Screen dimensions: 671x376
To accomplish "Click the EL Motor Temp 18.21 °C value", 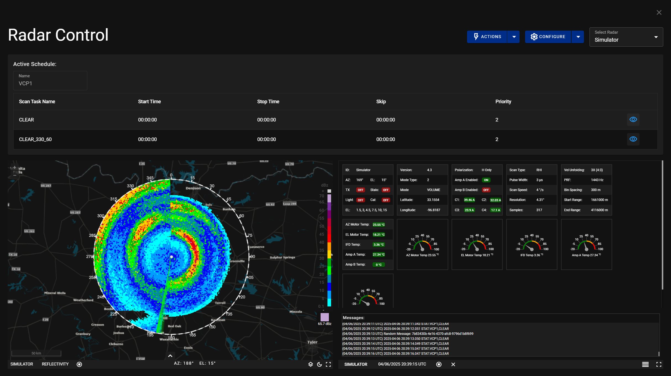I will 379,235.
